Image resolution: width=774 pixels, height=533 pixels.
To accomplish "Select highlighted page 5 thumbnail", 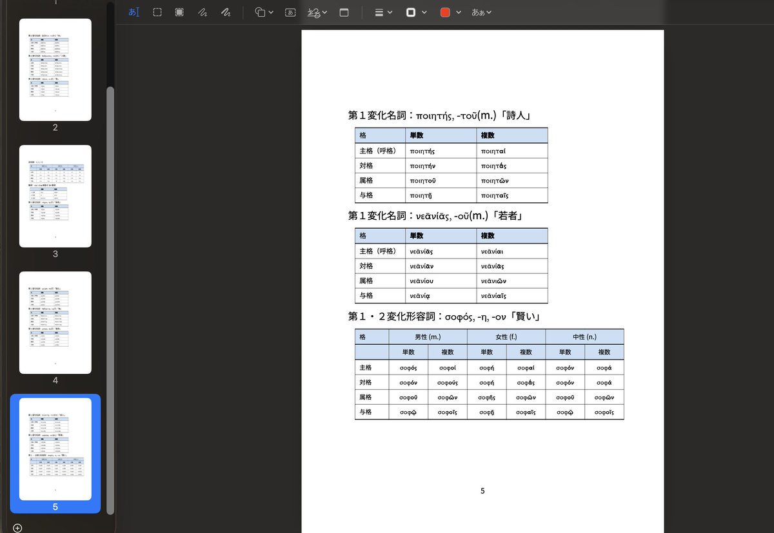I will click(x=55, y=449).
